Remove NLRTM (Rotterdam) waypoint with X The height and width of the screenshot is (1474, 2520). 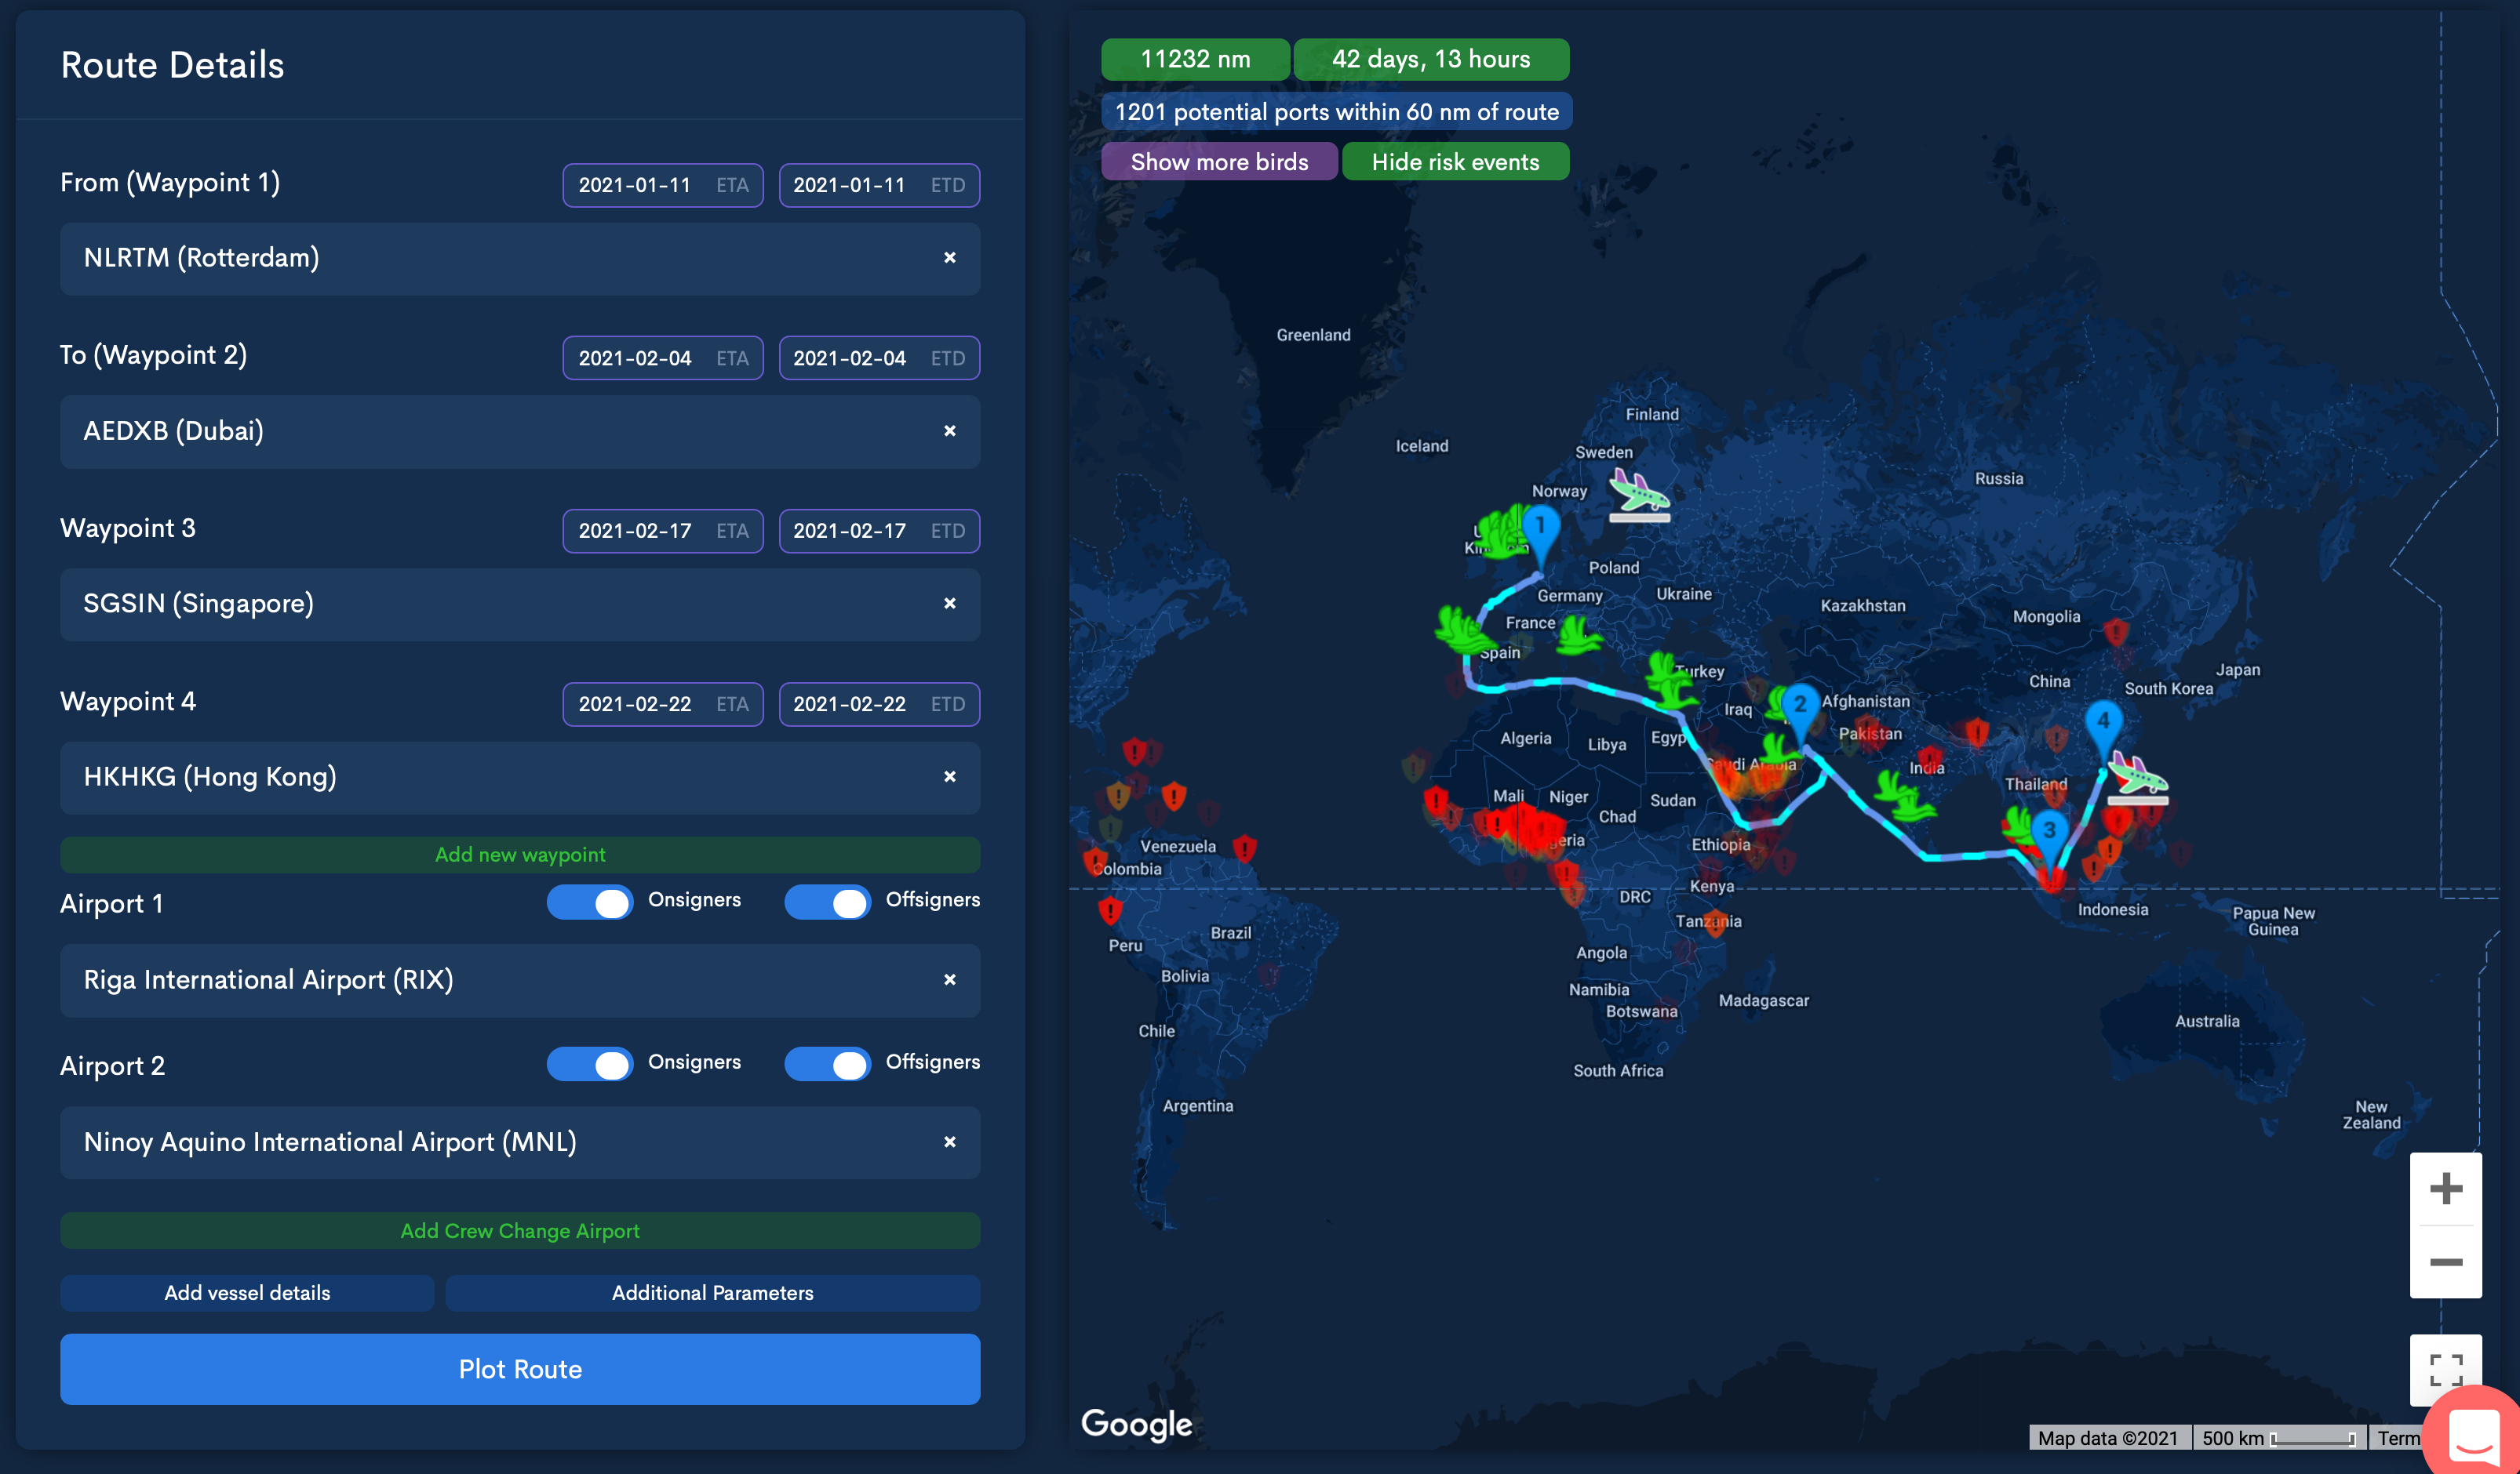pyautogui.click(x=949, y=258)
